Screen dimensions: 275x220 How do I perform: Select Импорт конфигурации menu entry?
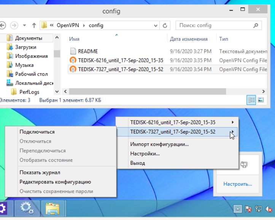(x=159, y=144)
